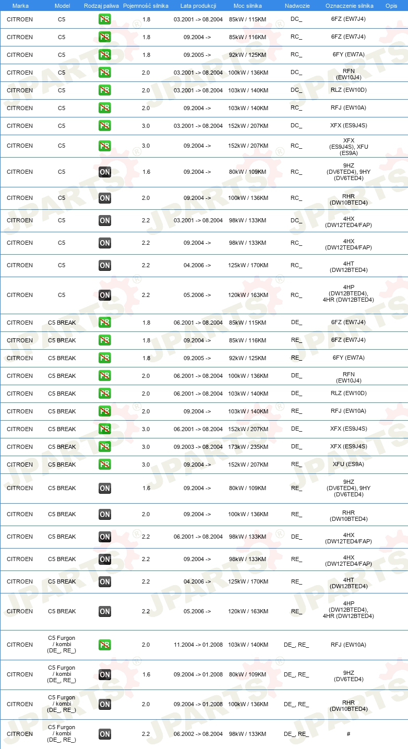408x749 pixels.
Task: Select PB icon in C5 RC_ 116KM row
Action: (104, 37)
